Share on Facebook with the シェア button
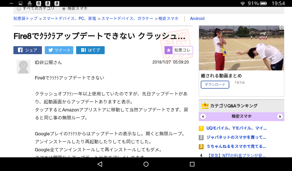Screen dimensions: 292x171 point(28,50)
